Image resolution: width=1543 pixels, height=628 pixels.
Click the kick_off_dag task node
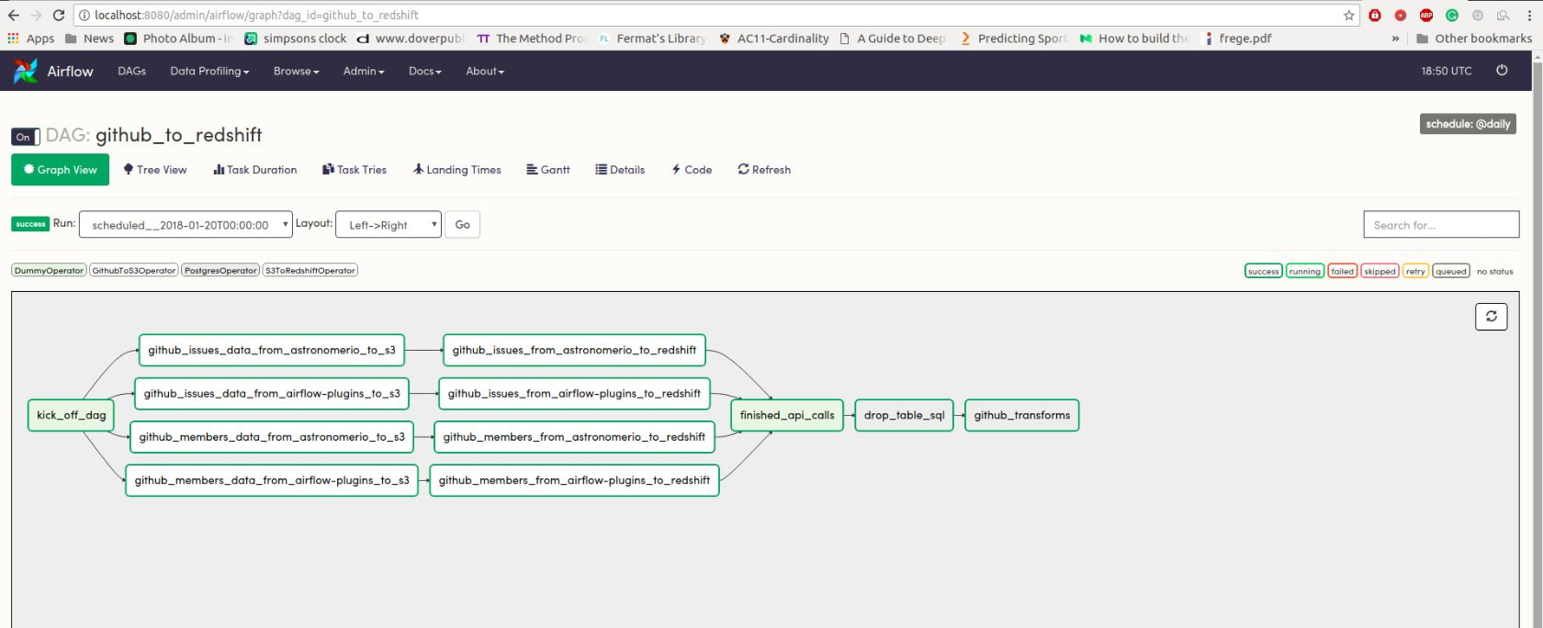click(x=71, y=415)
